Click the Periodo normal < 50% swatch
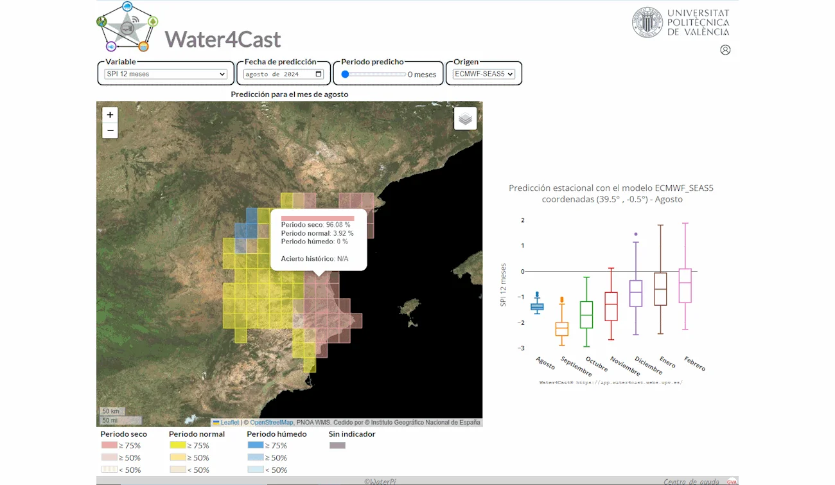835x485 pixels. click(x=177, y=470)
